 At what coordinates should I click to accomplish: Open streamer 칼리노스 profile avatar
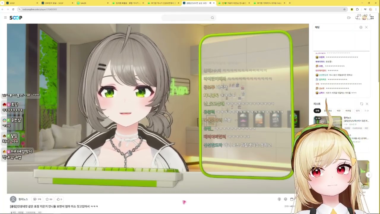[x=13, y=199]
